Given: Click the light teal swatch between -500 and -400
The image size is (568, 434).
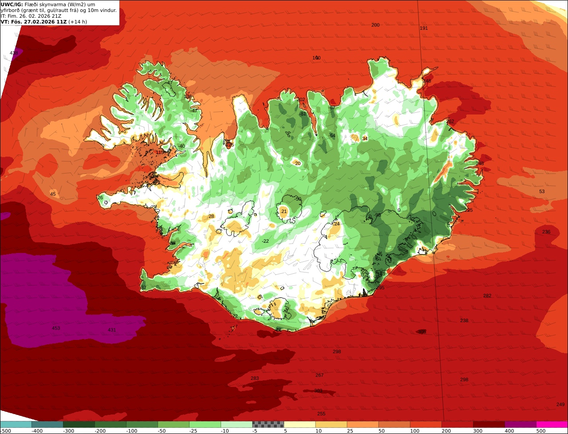Looking at the screenshot, I should 16,424.
